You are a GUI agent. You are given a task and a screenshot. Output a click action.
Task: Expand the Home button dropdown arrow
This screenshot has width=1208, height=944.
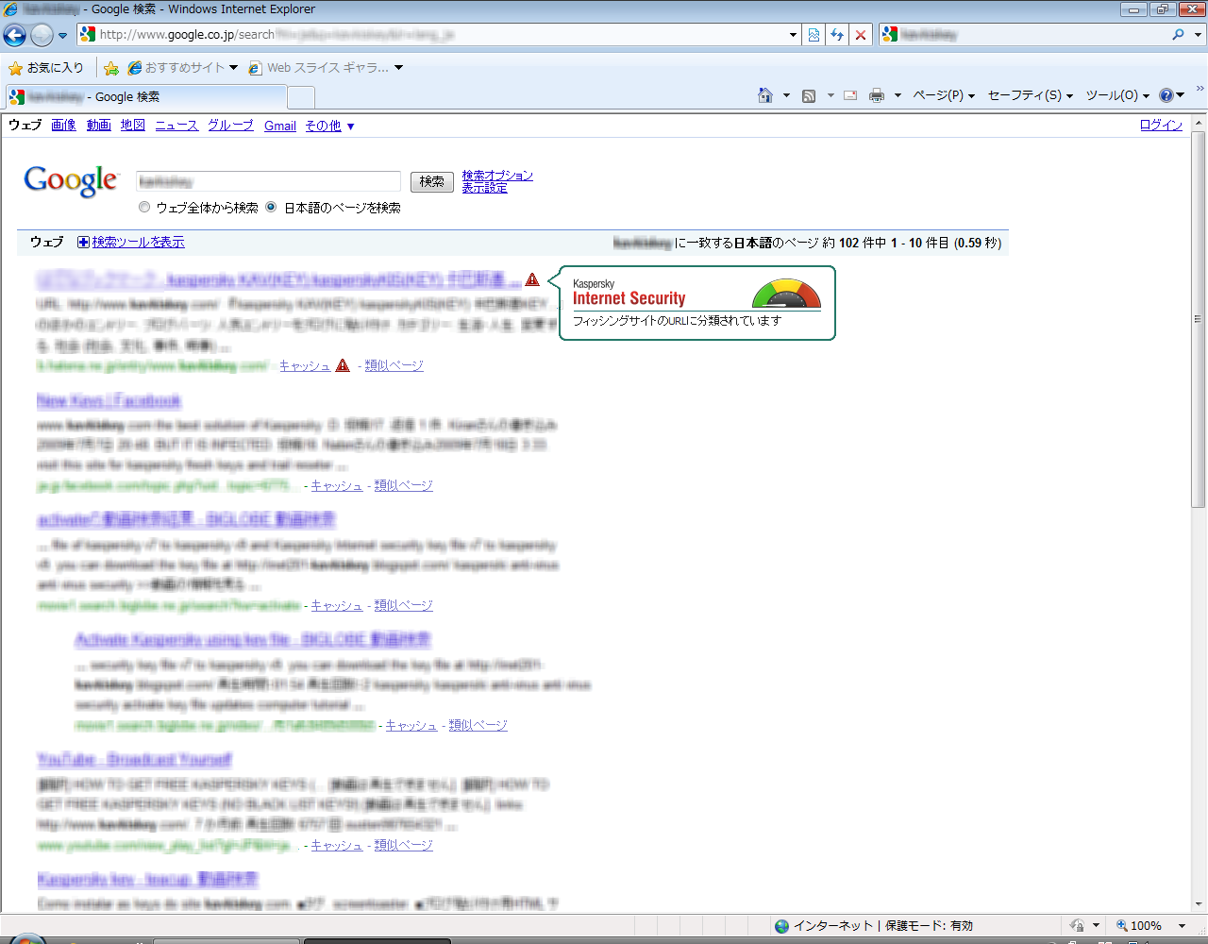pyautogui.click(x=786, y=95)
